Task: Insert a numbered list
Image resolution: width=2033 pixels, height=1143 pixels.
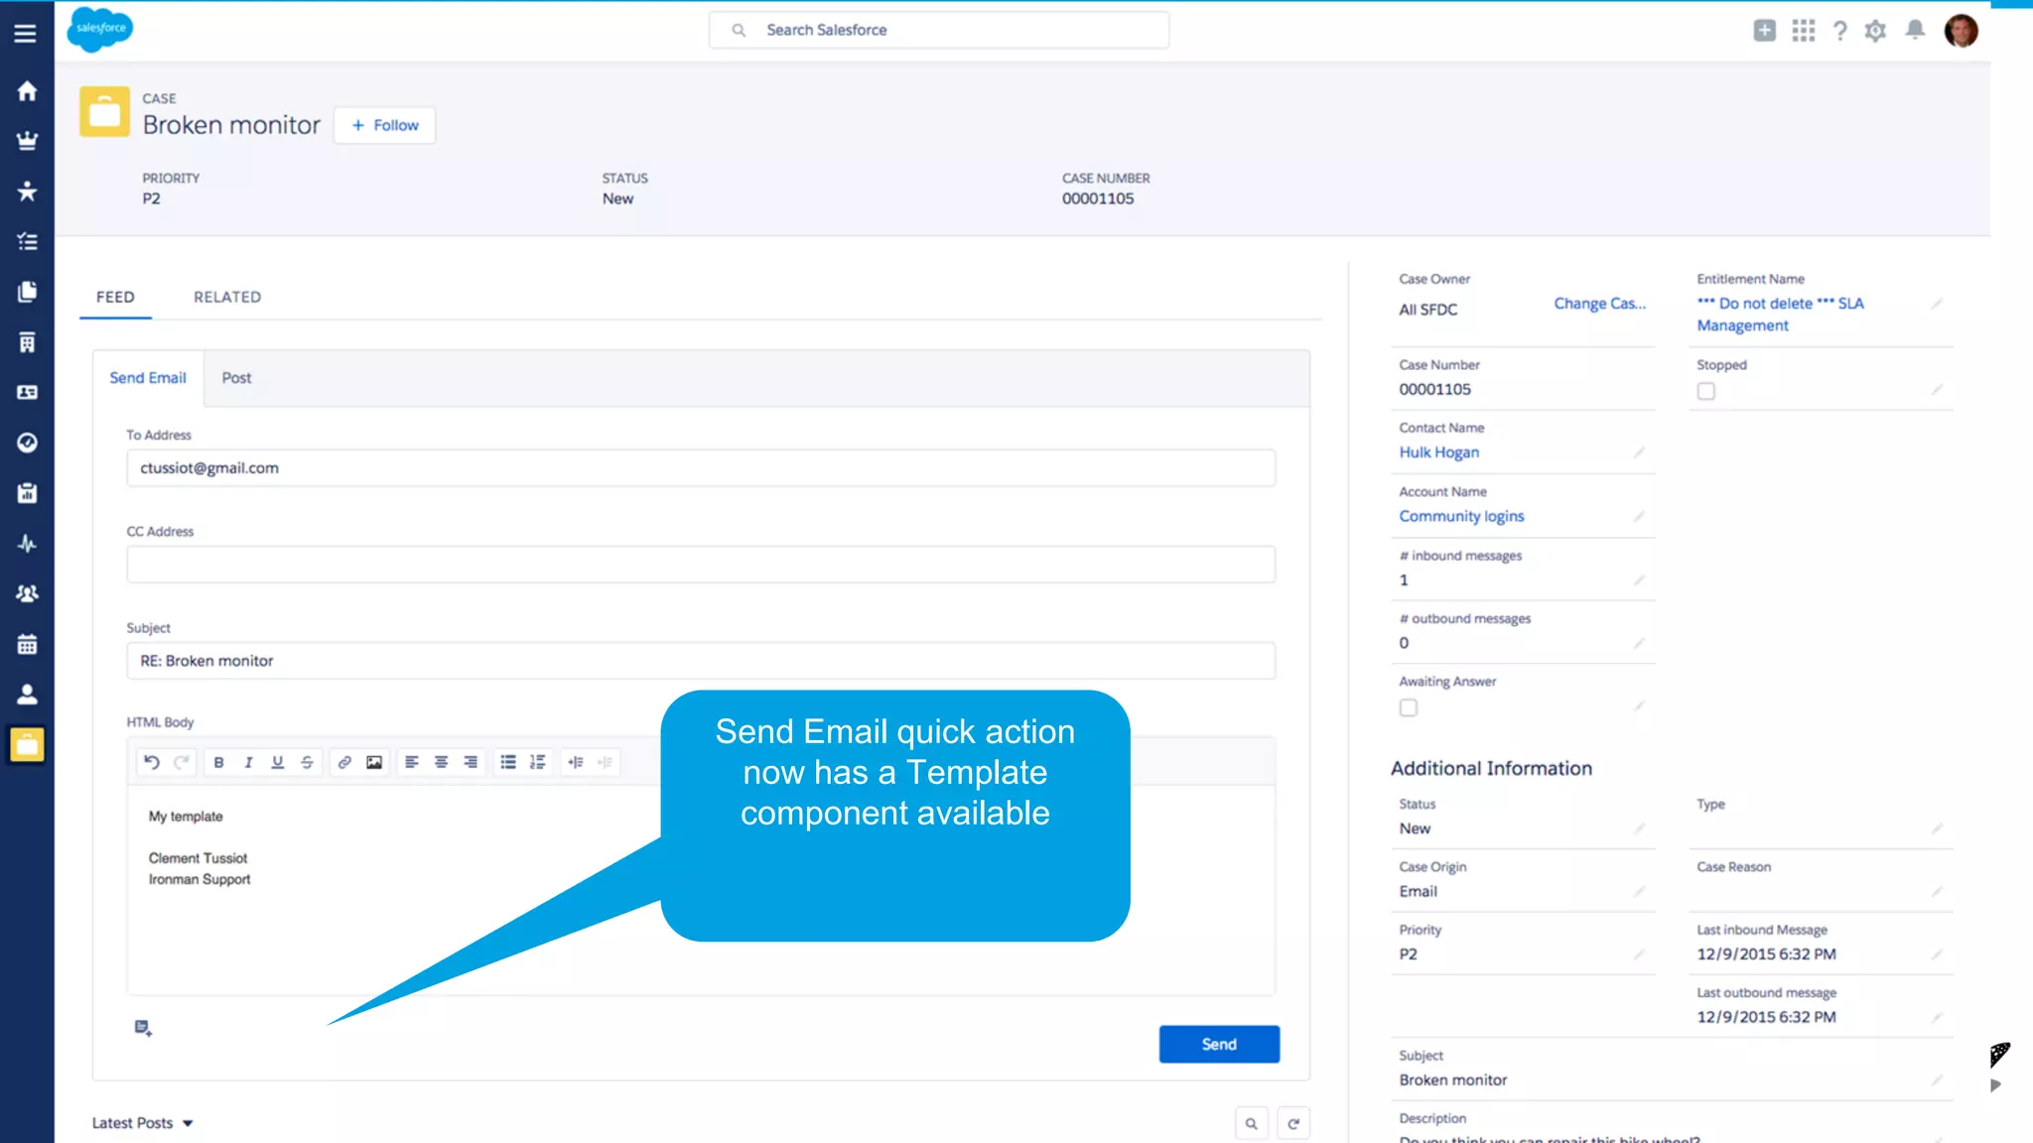Action: point(537,762)
